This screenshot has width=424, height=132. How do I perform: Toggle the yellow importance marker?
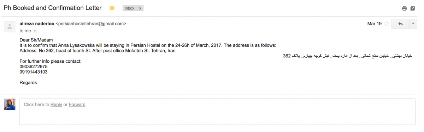tap(112, 8)
